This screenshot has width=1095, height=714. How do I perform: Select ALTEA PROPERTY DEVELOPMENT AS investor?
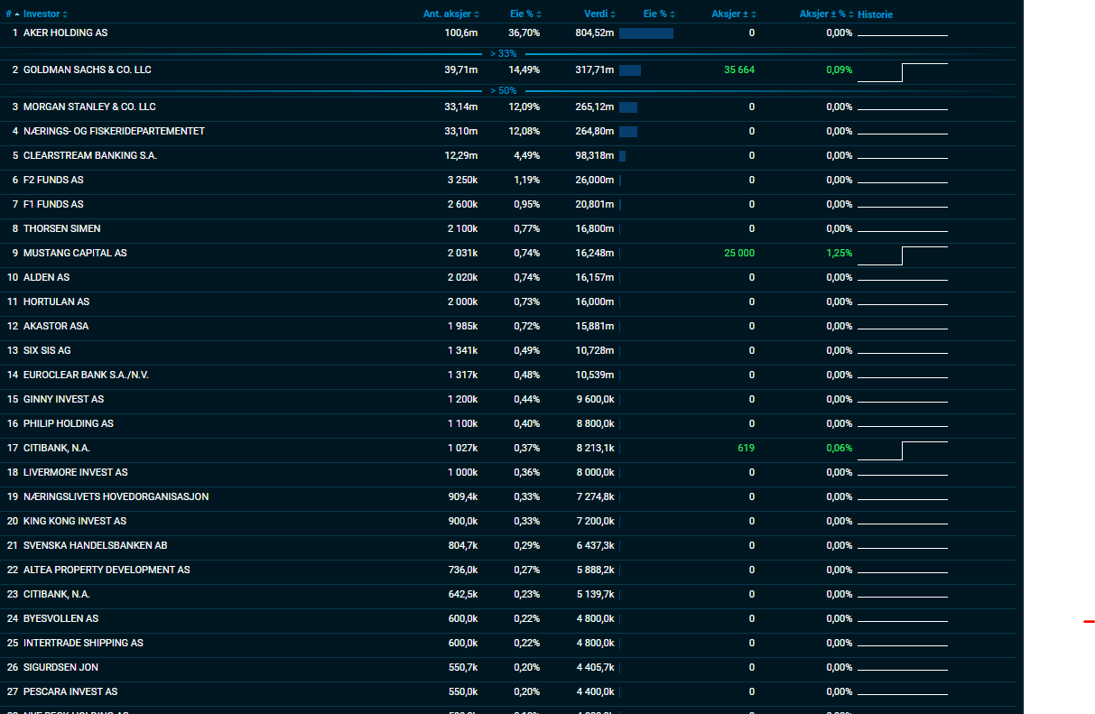(x=107, y=570)
